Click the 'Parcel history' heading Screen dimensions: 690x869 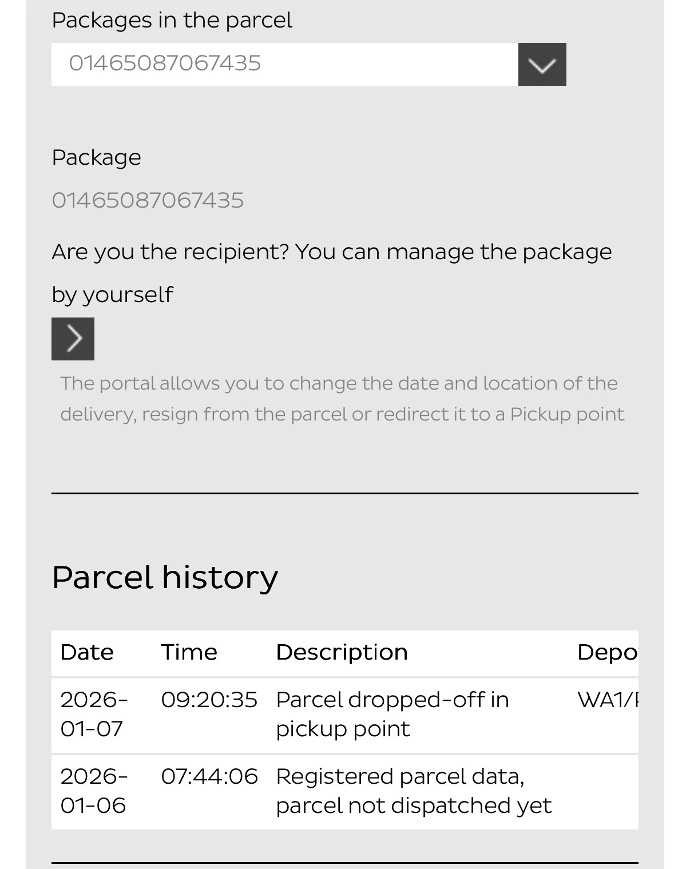(x=165, y=577)
